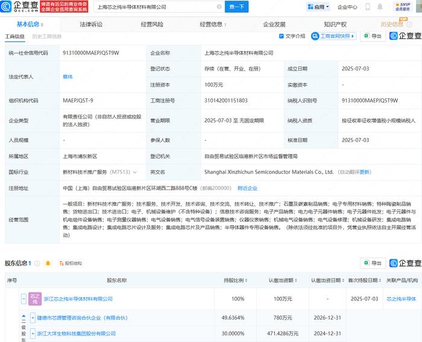
Task: Open 股权结构 button
Action: [71, 264]
